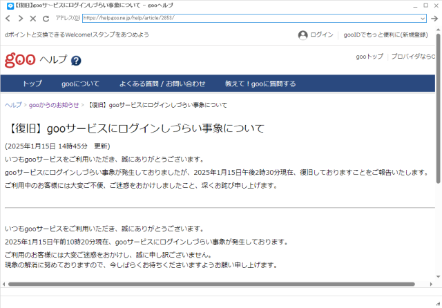Go back with the browser back arrow

click(8, 19)
